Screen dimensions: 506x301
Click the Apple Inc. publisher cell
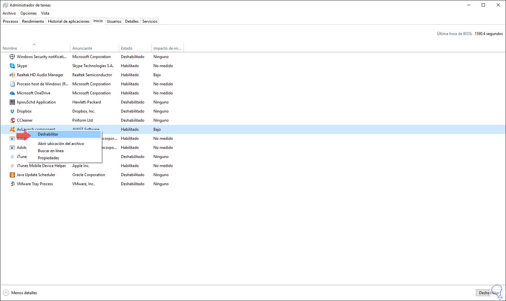[81, 166]
